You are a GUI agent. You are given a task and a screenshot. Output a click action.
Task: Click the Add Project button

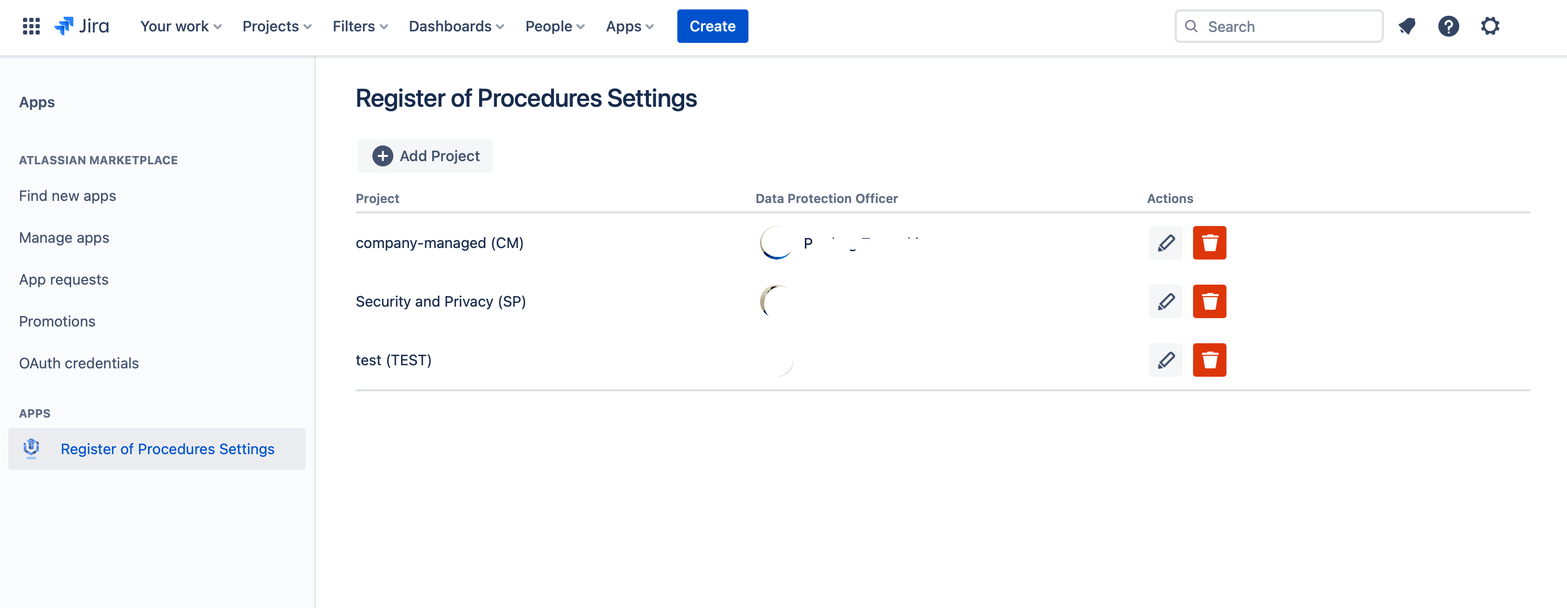pyautogui.click(x=425, y=156)
